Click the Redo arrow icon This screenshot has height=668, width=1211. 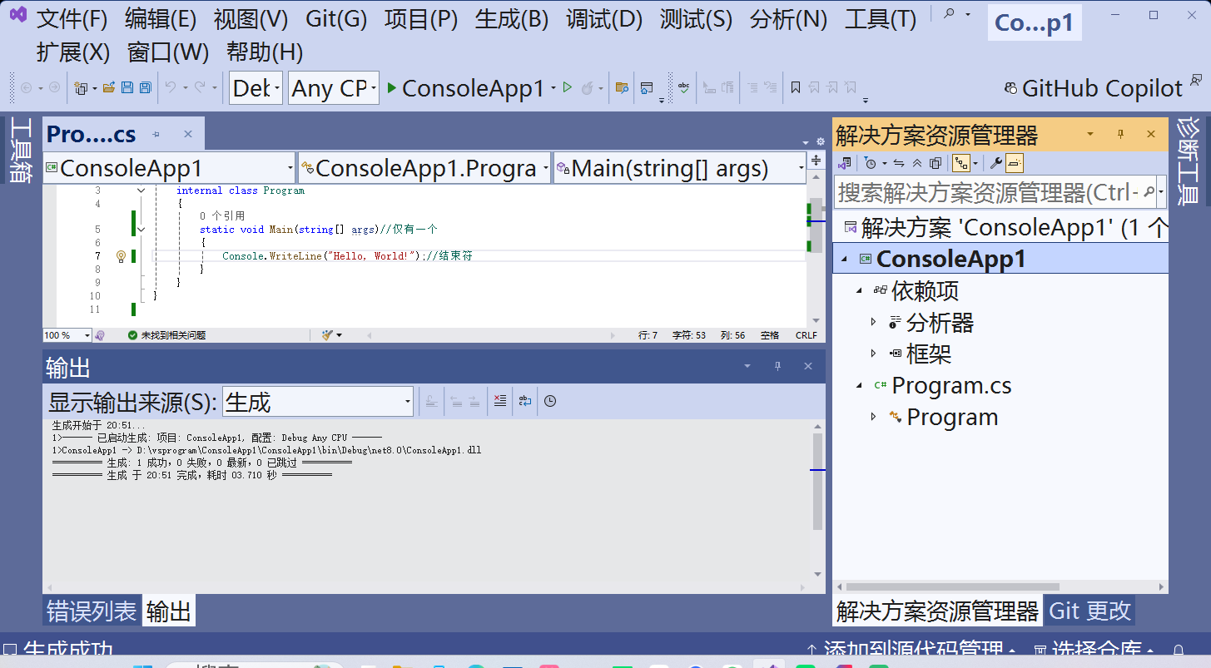(200, 87)
